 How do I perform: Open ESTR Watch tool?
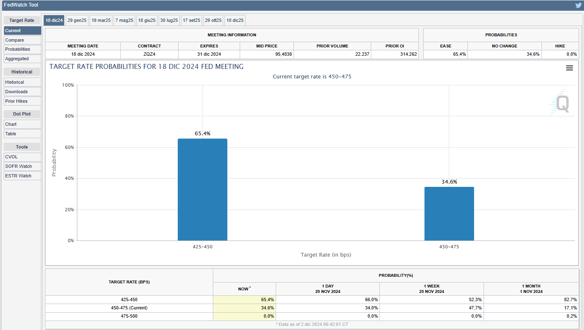(x=22, y=176)
